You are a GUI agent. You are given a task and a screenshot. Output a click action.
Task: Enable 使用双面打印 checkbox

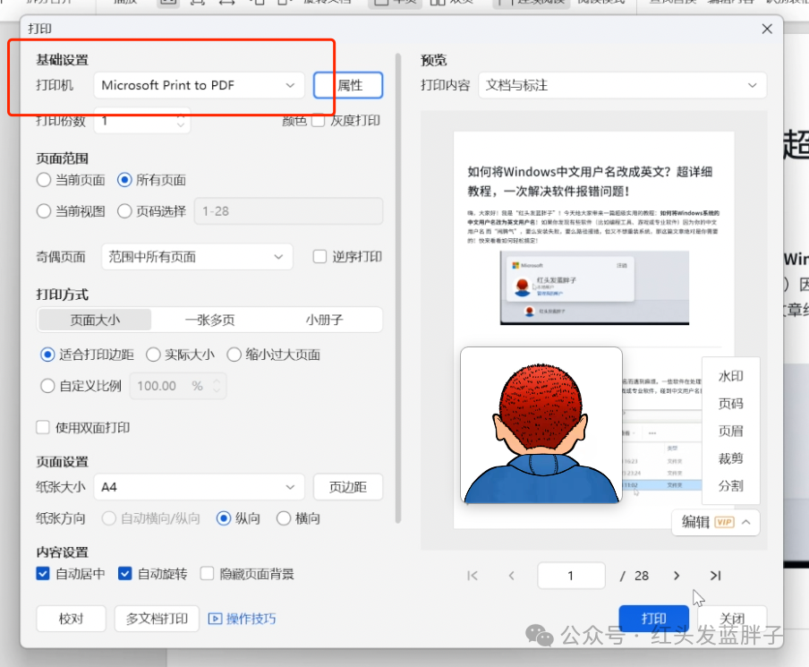[x=43, y=428]
